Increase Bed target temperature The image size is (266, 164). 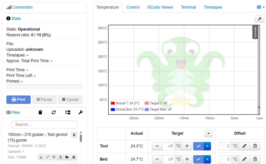pos(187,159)
